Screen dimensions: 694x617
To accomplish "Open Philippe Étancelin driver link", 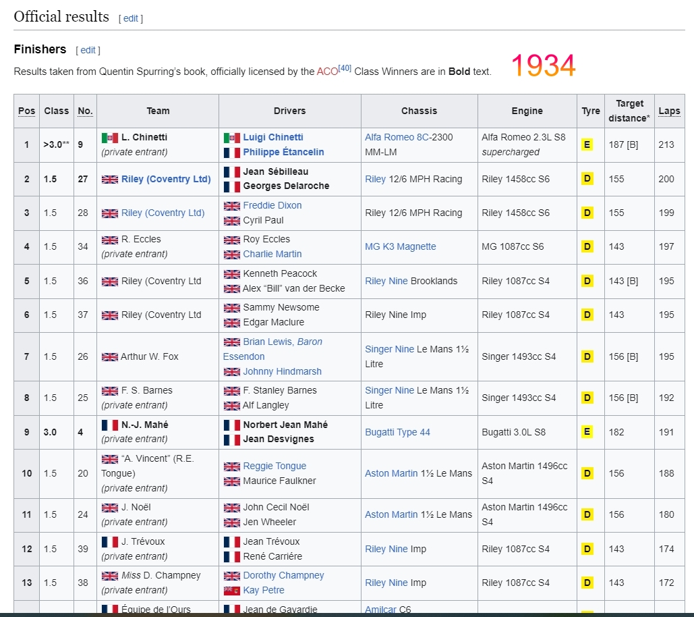I will point(283,152).
